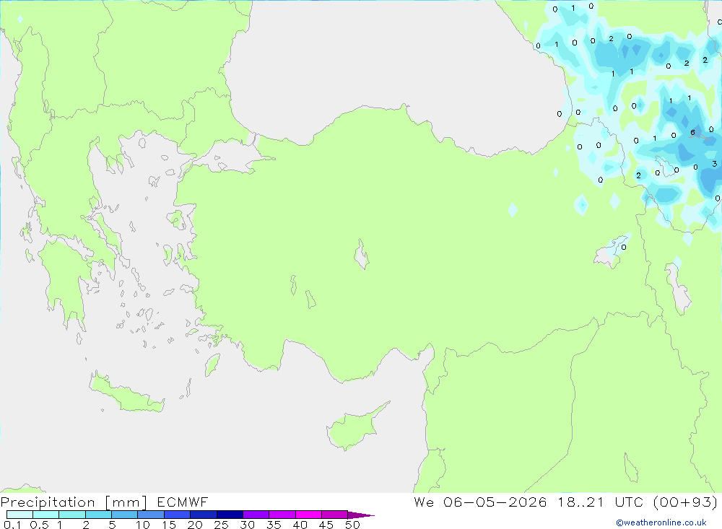Click legend label '0.5'
The height and width of the screenshot is (529, 722).
pyautogui.click(x=39, y=525)
